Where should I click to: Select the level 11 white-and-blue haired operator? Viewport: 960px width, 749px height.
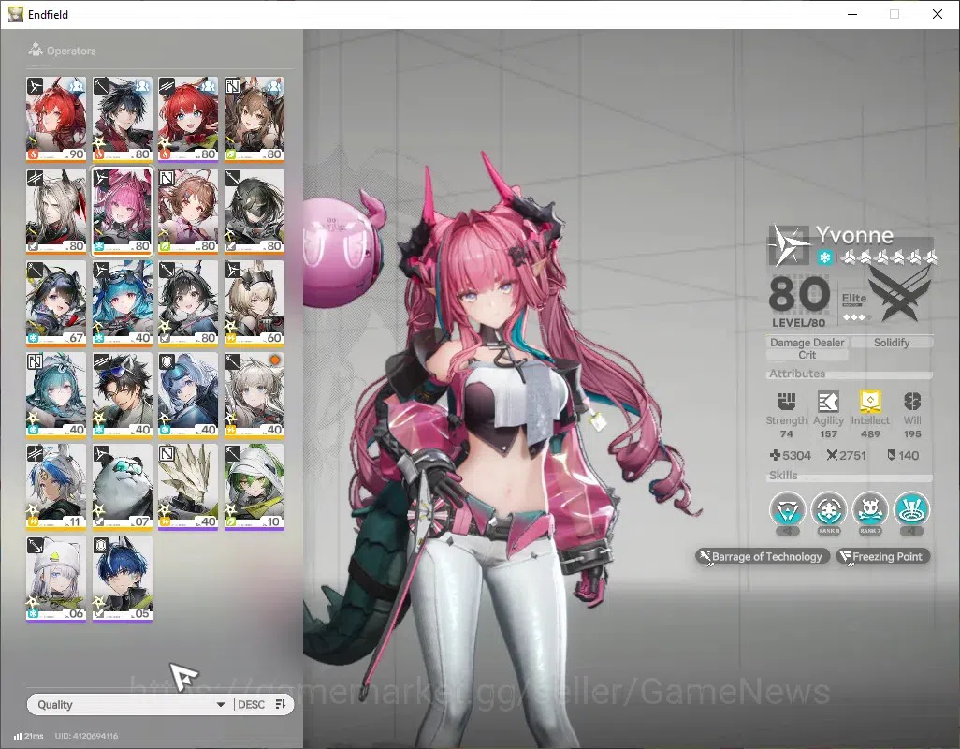[x=56, y=486]
